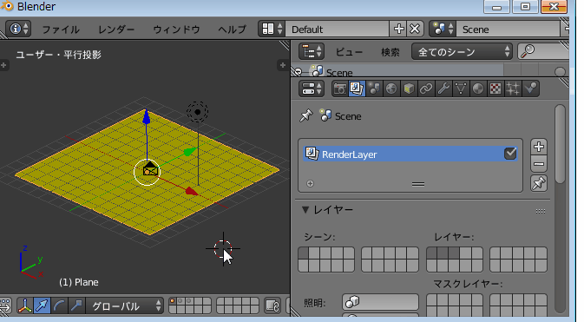Collapse the レイヤー panel triangle
The height and width of the screenshot is (322, 584).
click(x=305, y=210)
